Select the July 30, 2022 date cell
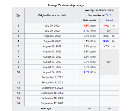Viewport: 128px width, 111px height. click(x=52, y=31)
